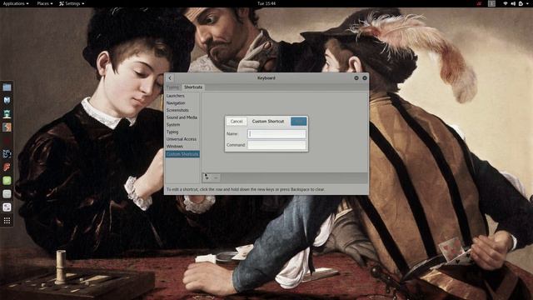This screenshot has width=533, height=300.
Task: Select the Screenshots category
Action: click(182, 110)
